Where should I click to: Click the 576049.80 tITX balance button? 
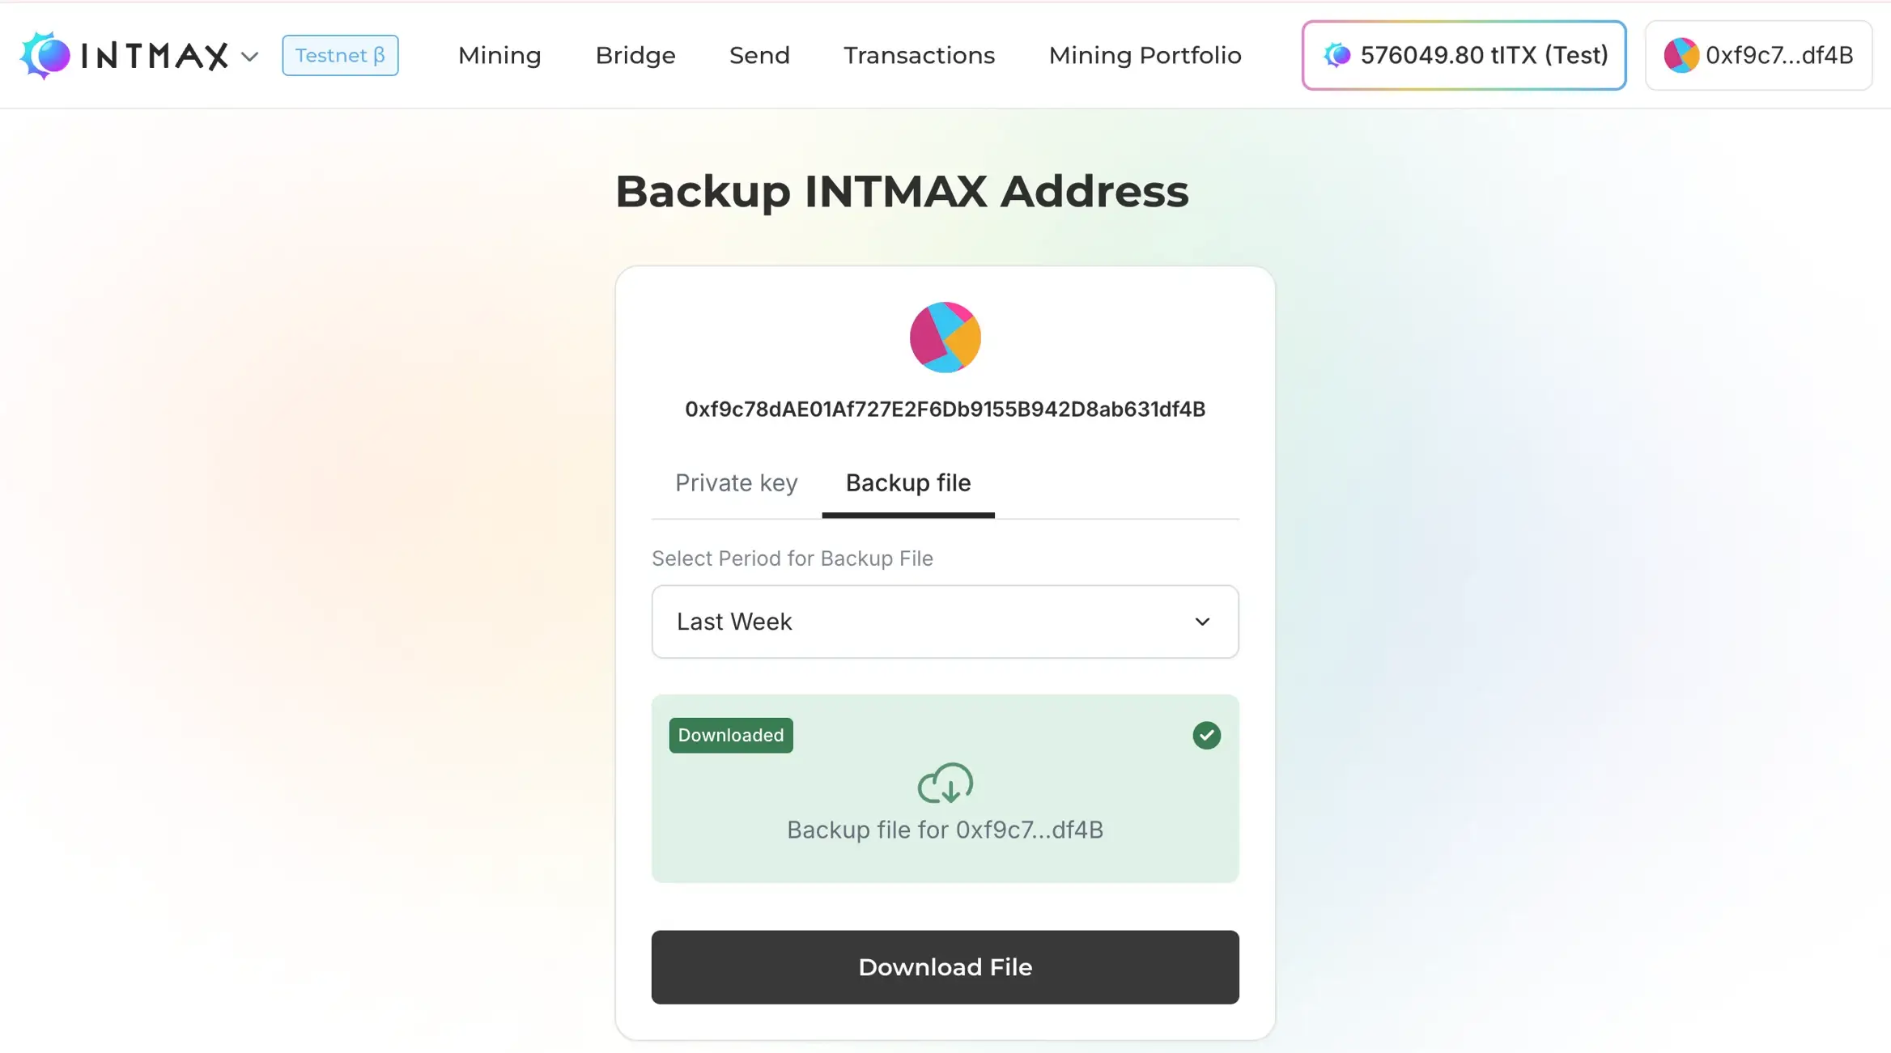(1462, 55)
